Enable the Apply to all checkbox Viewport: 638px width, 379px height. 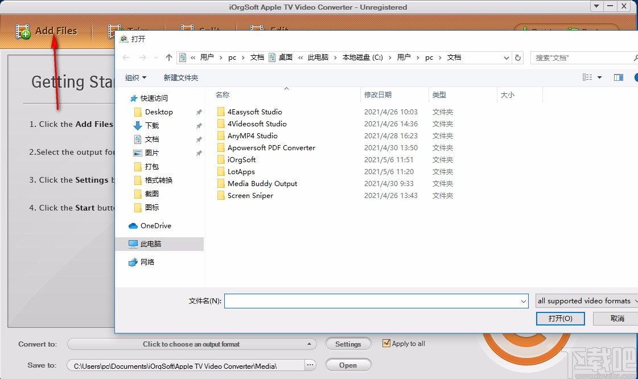pyautogui.click(x=387, y=343)
